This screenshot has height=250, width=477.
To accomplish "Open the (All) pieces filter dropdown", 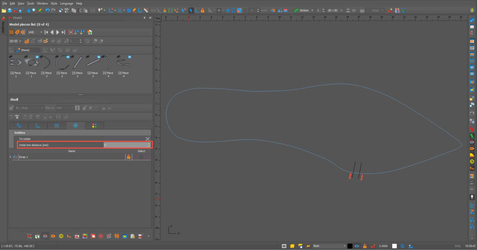I will 35,32.
